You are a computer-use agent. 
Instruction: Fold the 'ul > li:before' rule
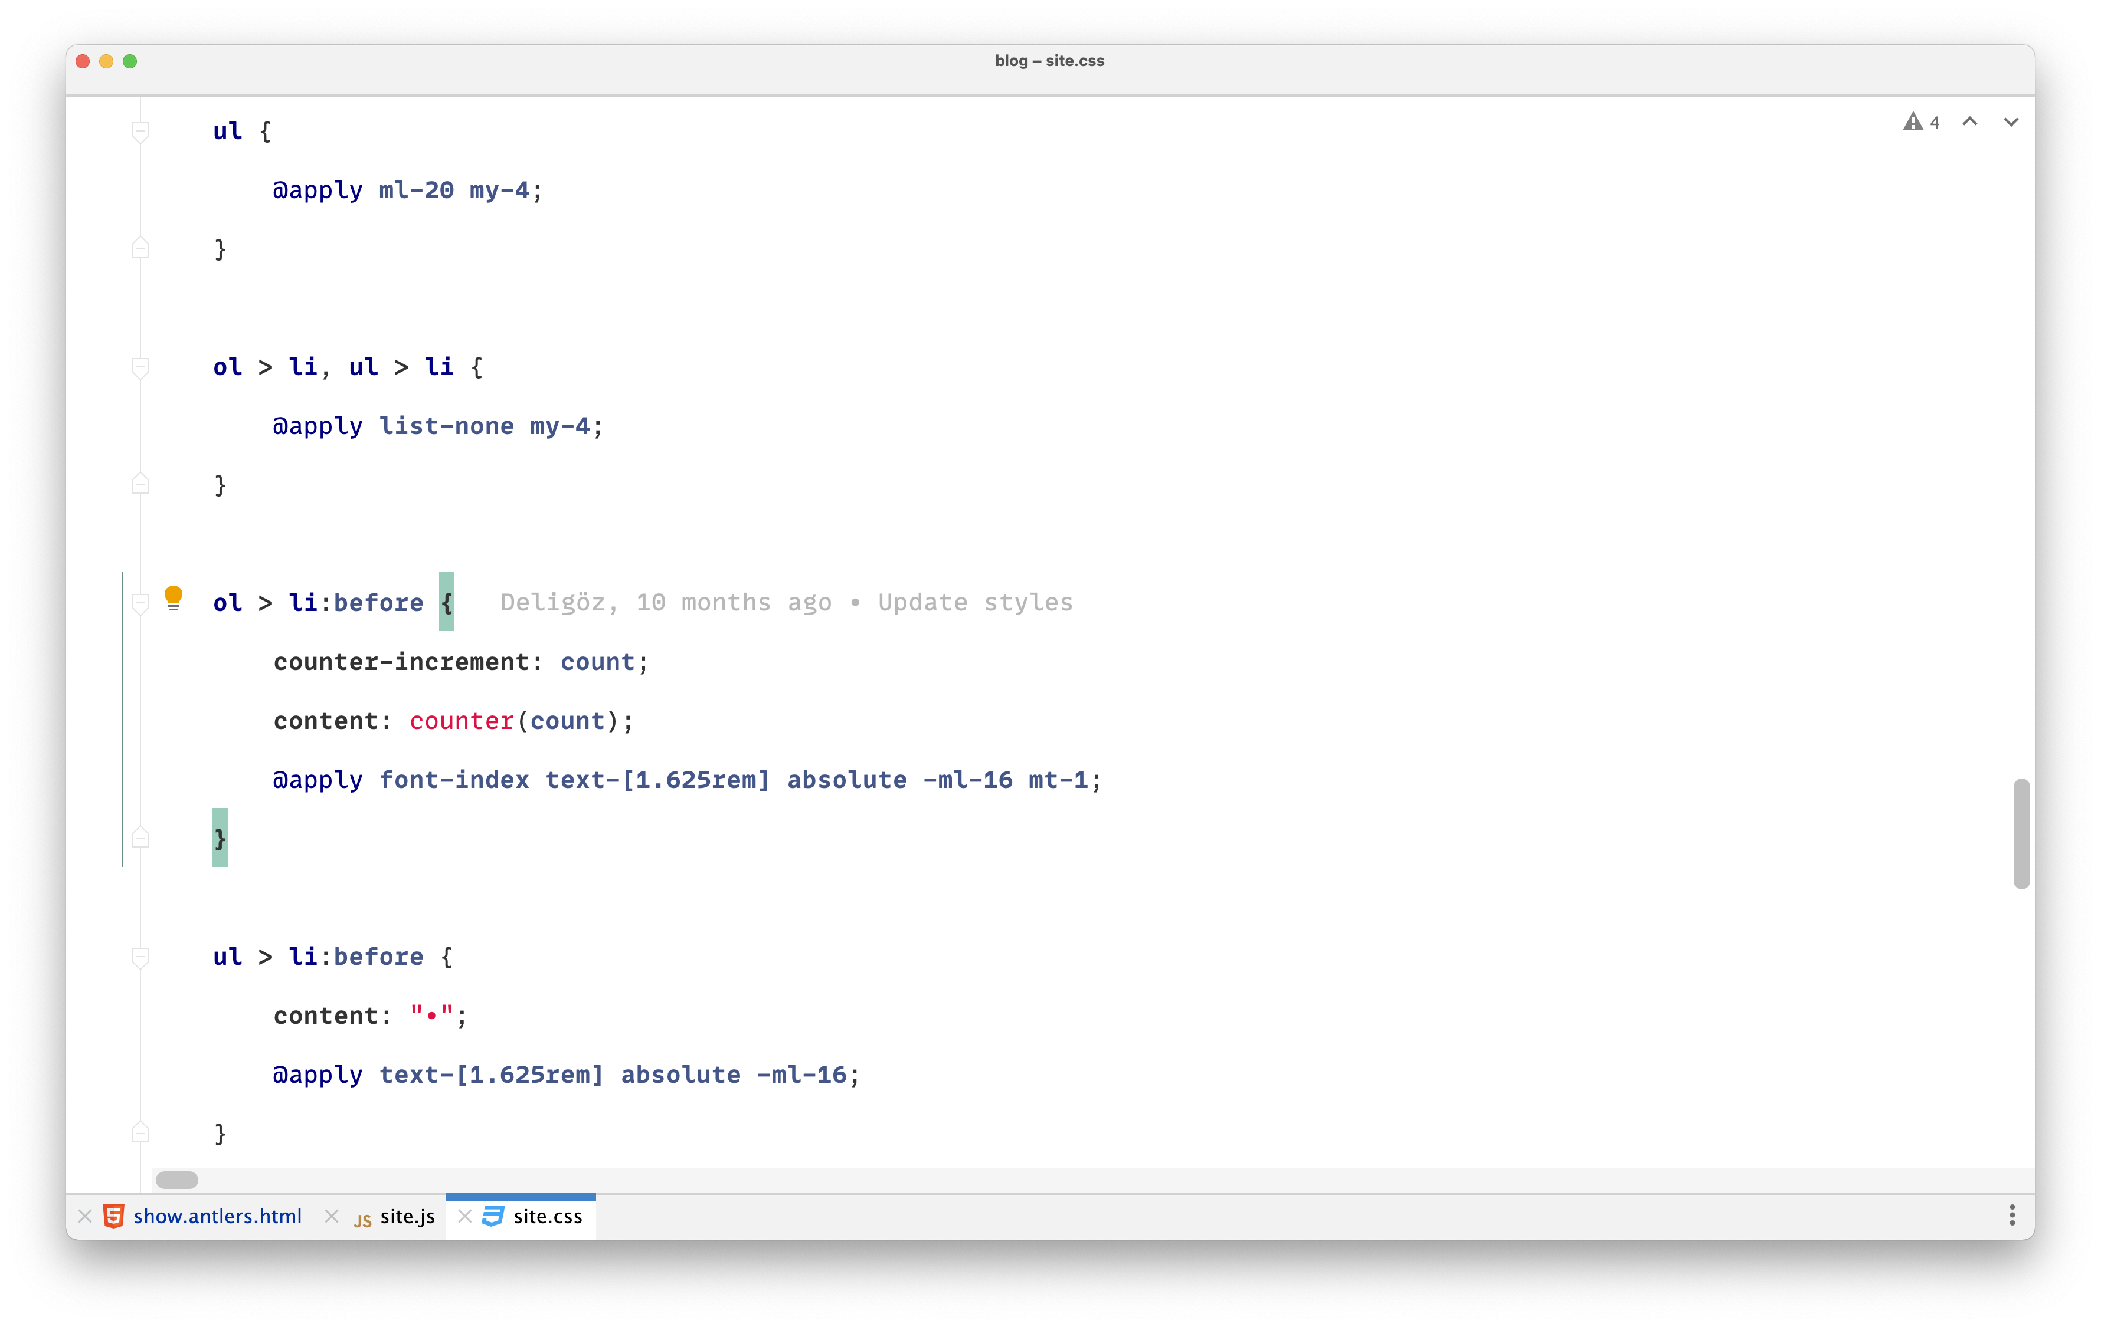tap(140, 957)
